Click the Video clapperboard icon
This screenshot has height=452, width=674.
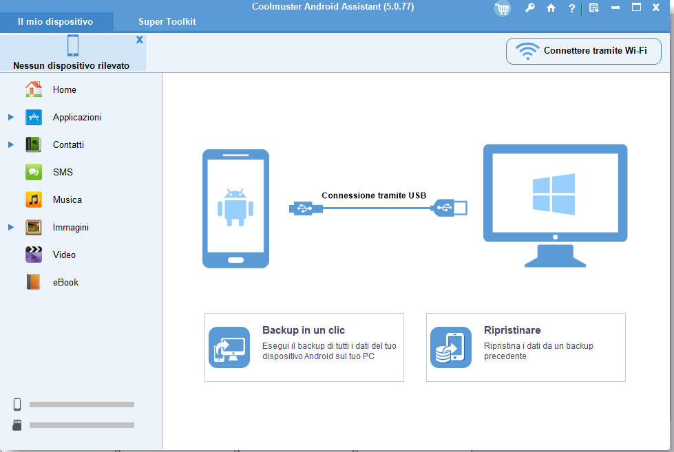pos(34,255)
